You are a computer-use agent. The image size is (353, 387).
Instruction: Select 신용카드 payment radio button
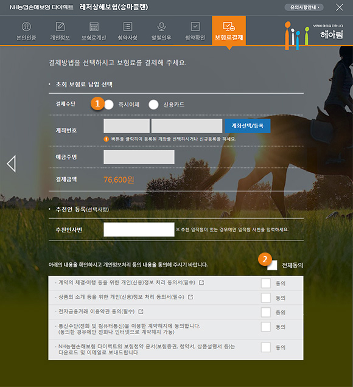coord(153,105)
